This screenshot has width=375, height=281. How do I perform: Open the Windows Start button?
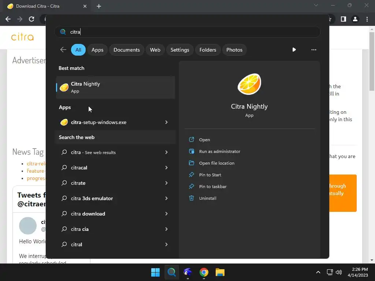pos(155,272)
